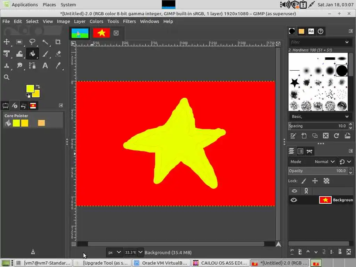
Task: Select the Paintbrush tool
Action: (45, 54)
